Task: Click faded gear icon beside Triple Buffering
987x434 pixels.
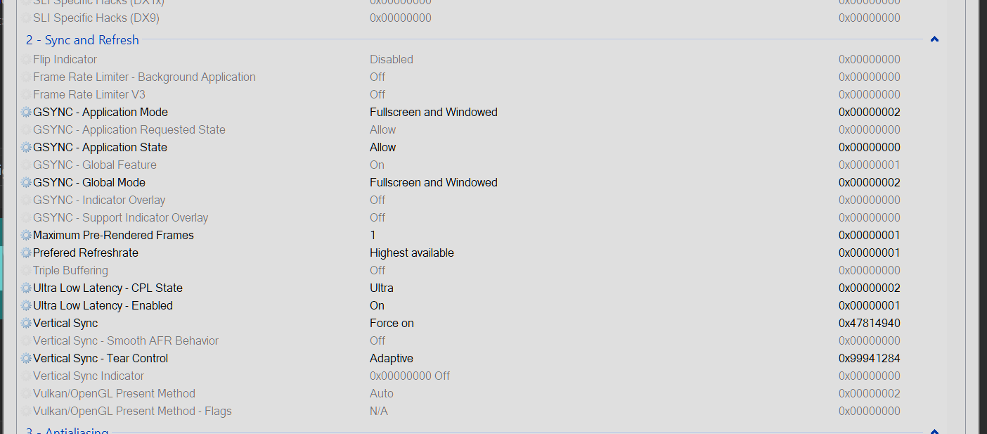Action: click(27, 271)
